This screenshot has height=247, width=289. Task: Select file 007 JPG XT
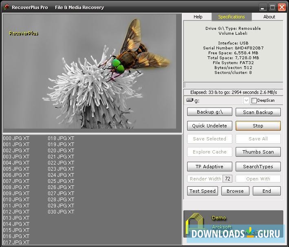16,181
